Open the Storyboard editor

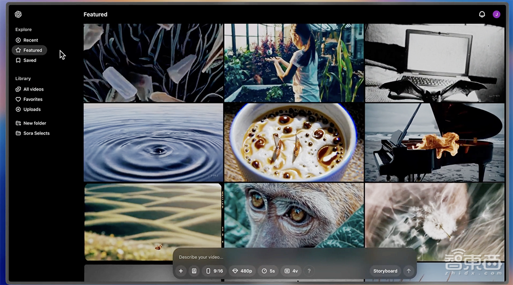coord(385,271)
